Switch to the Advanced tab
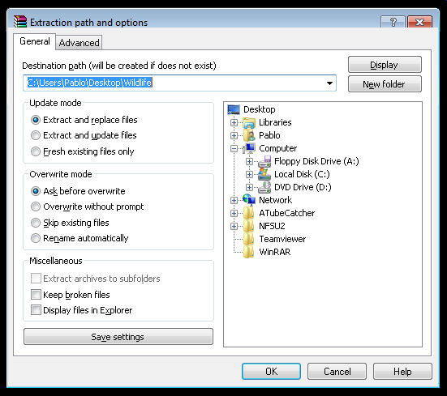The width and height of the screenshot is (447, 396). 79,43
